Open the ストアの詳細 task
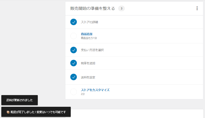Image resolution: width=205 pixels, height=118 pixels. point(89,22)
